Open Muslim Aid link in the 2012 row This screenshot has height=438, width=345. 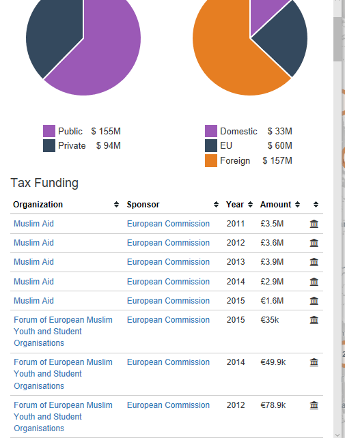point(34,243)
